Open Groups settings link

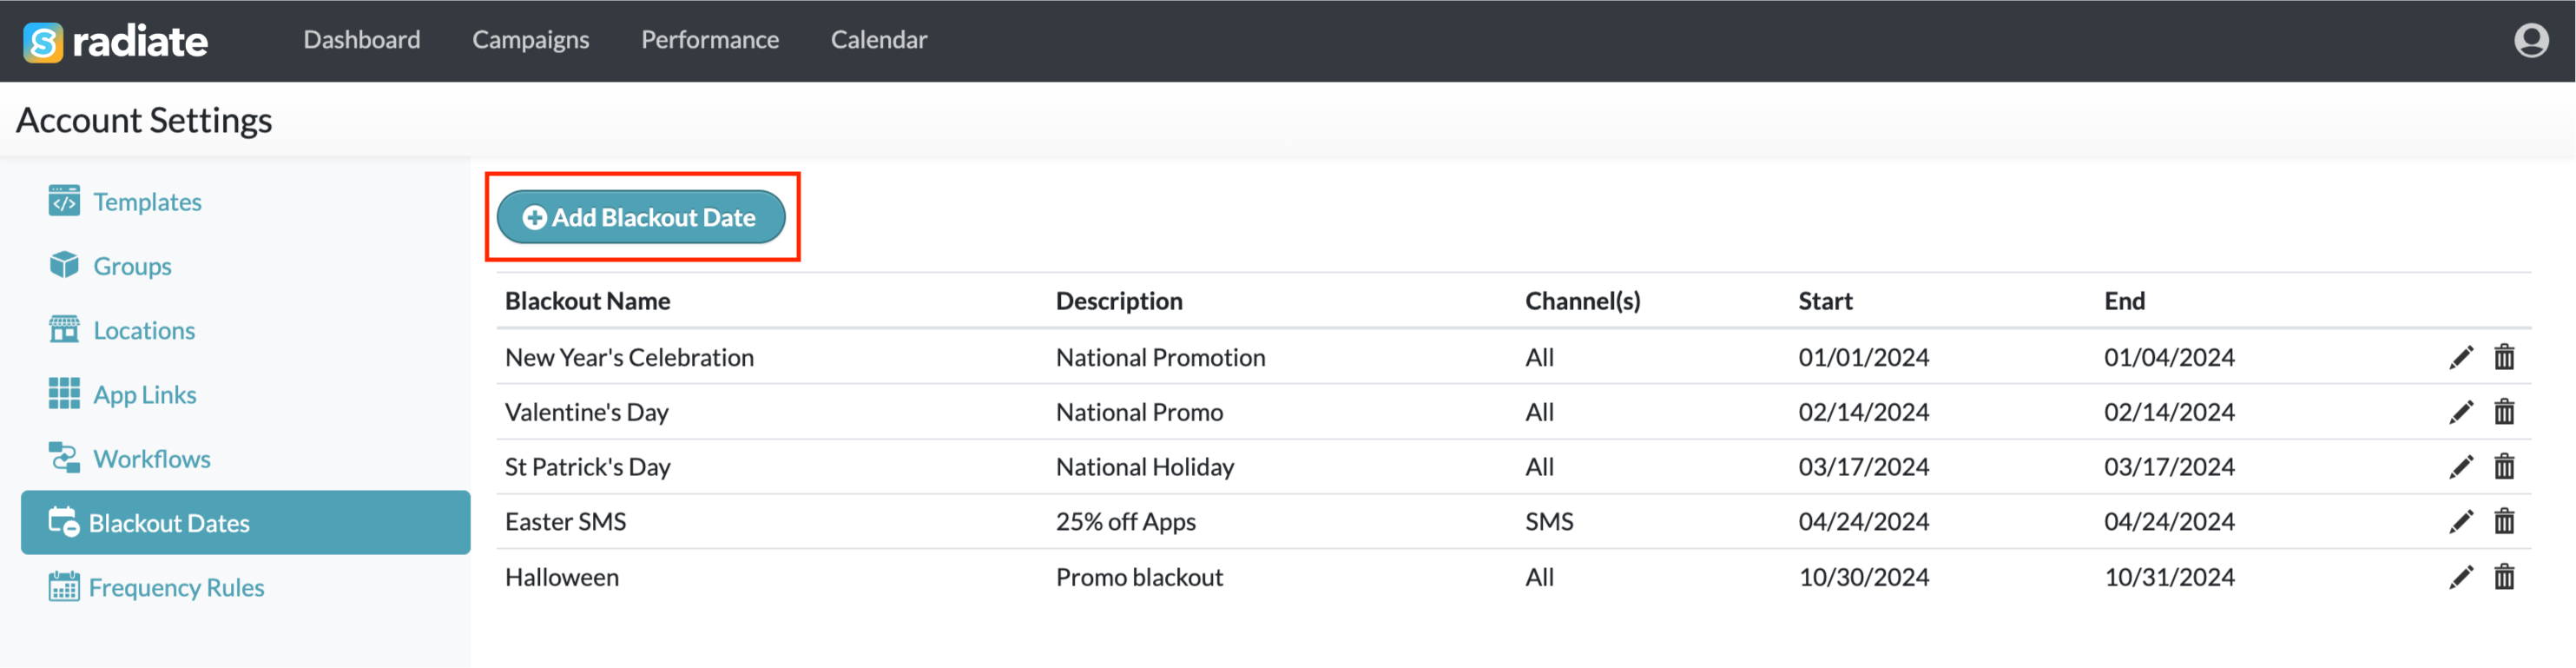tap(132, 266)
